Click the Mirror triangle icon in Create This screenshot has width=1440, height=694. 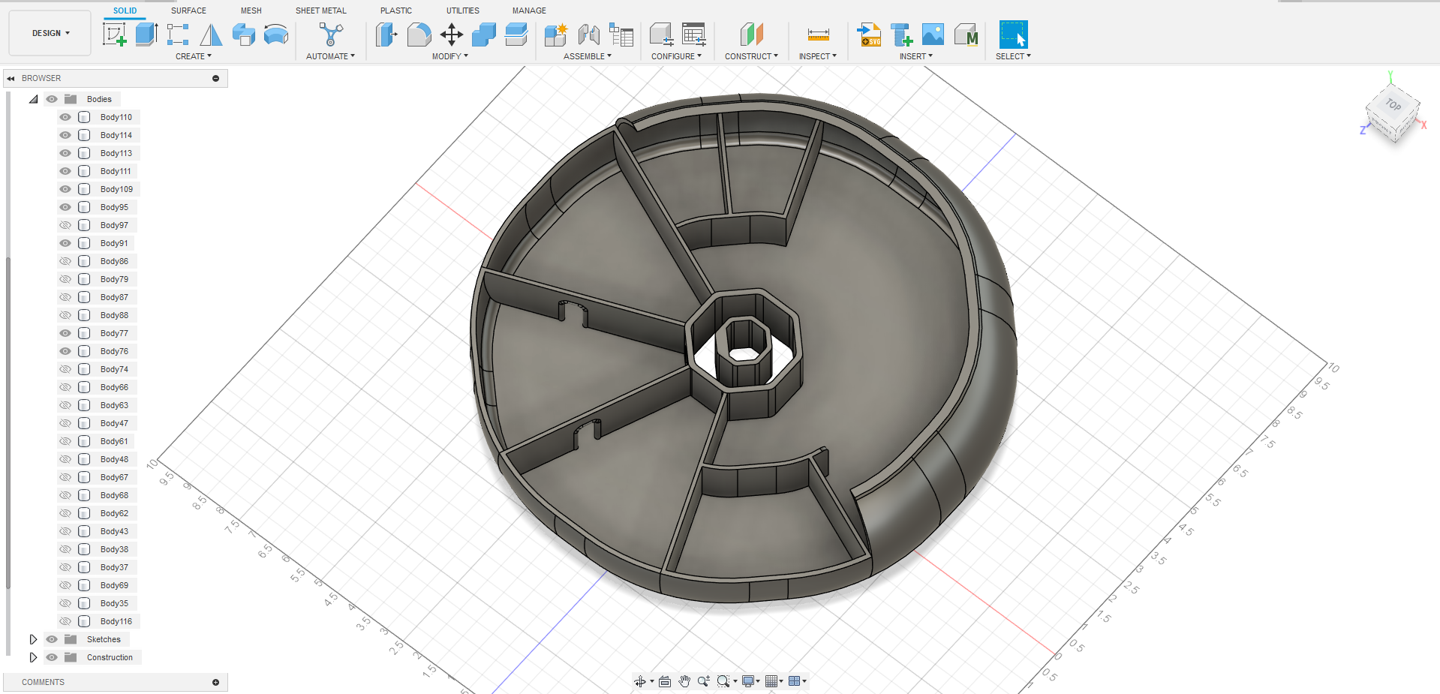click(x=211, y=35)
